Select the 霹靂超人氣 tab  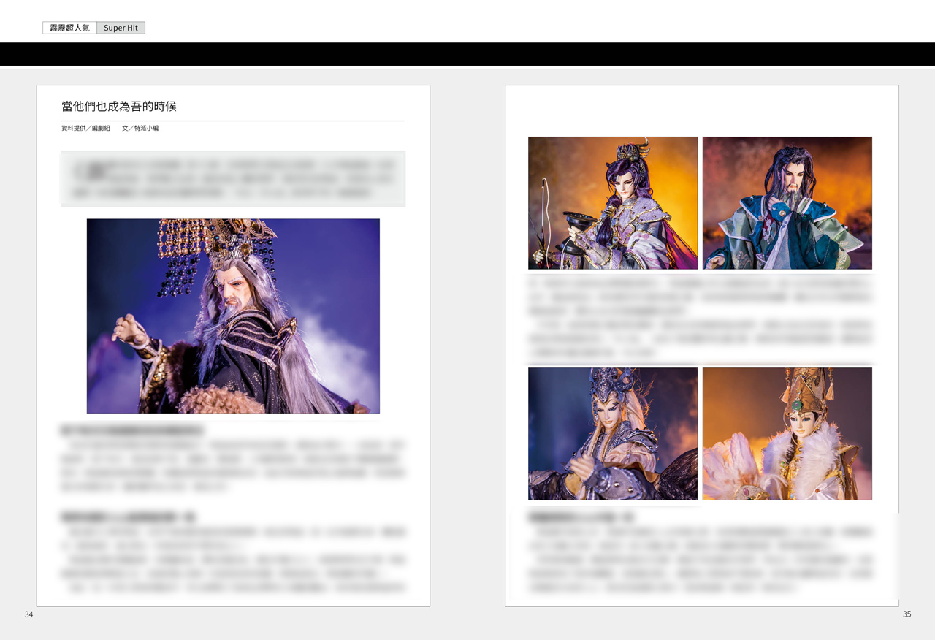point(70,28)
